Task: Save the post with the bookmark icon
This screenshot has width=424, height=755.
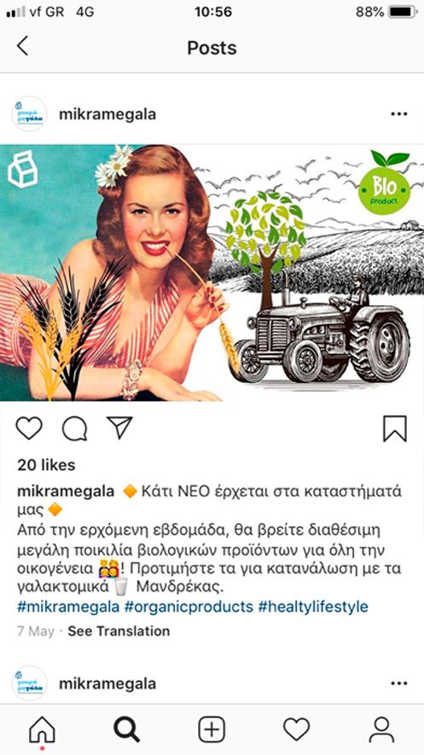Action: [x=395, y=428]
